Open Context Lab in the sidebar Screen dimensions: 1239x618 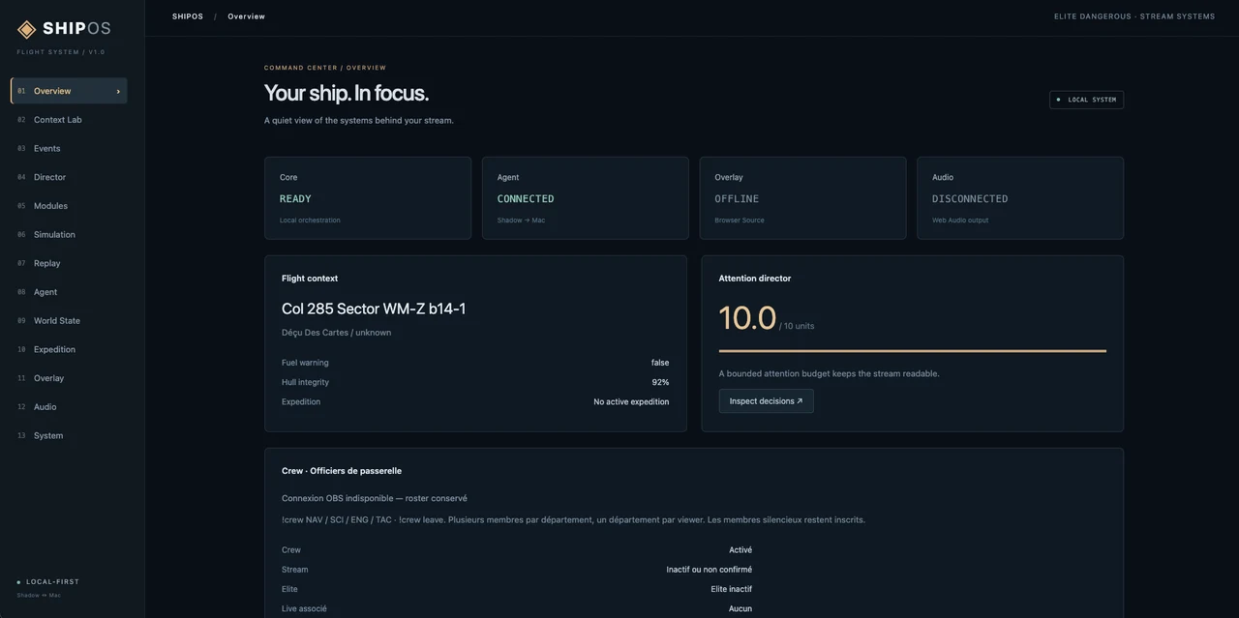pos(69,120)
